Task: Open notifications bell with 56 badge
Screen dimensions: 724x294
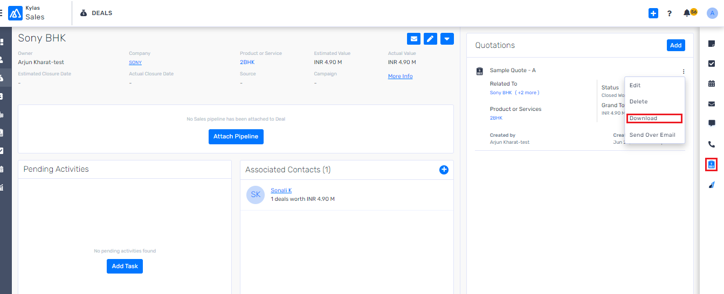Action: (x=689, y=12)
